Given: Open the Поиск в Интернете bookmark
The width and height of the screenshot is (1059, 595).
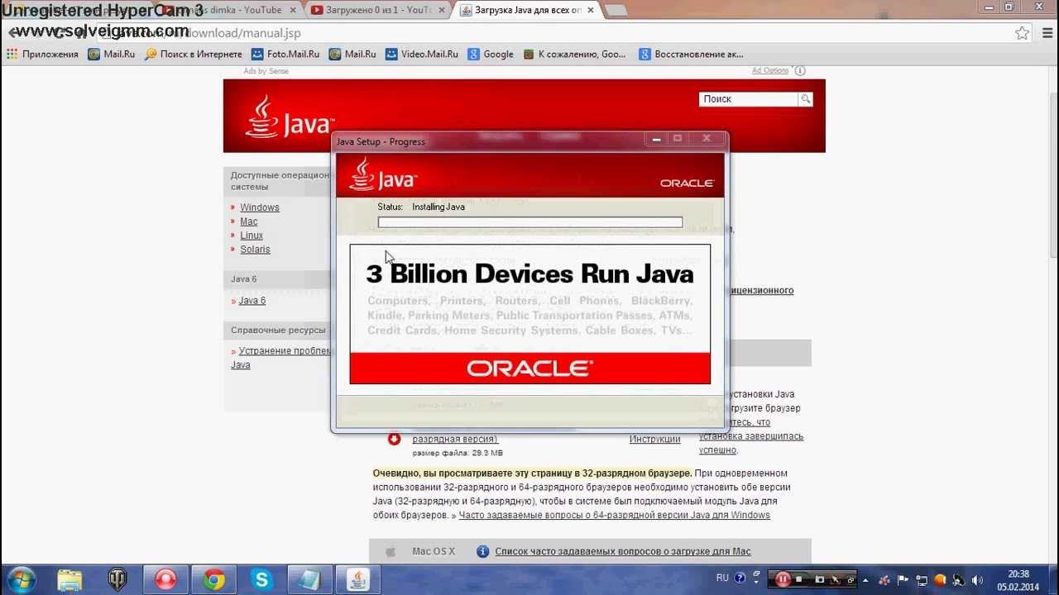Looking at the screenshot, I should point(193,55).
